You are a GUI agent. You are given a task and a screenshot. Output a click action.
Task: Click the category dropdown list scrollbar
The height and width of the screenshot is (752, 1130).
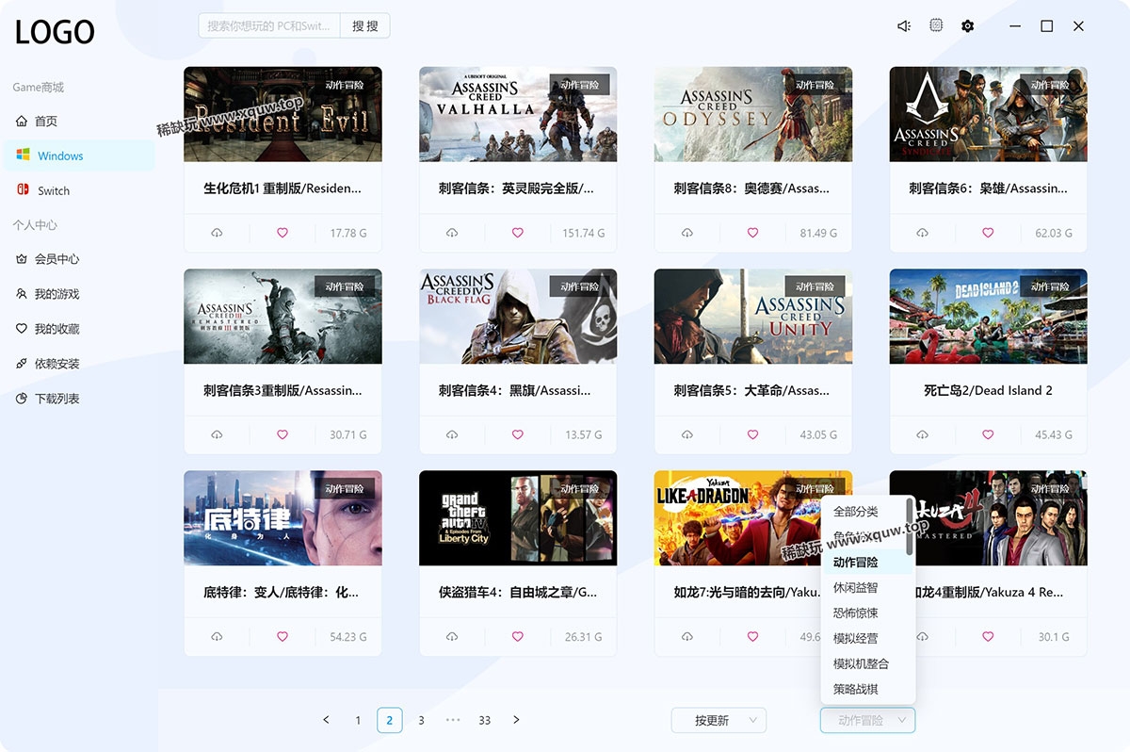click(910, 527)
